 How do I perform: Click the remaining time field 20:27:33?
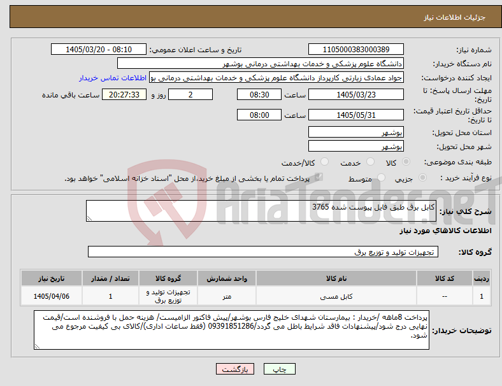pyautogui.click(x=124, y=94)
